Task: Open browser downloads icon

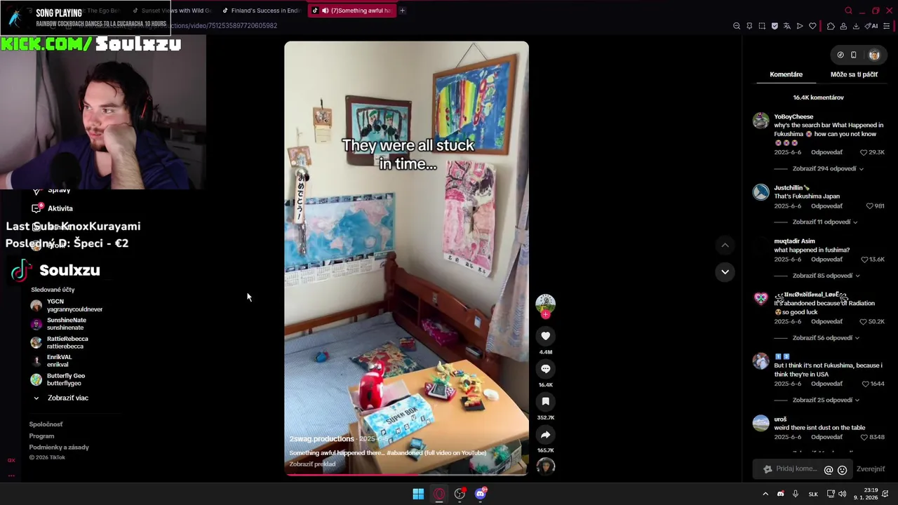Action: [x=856, y=26]
